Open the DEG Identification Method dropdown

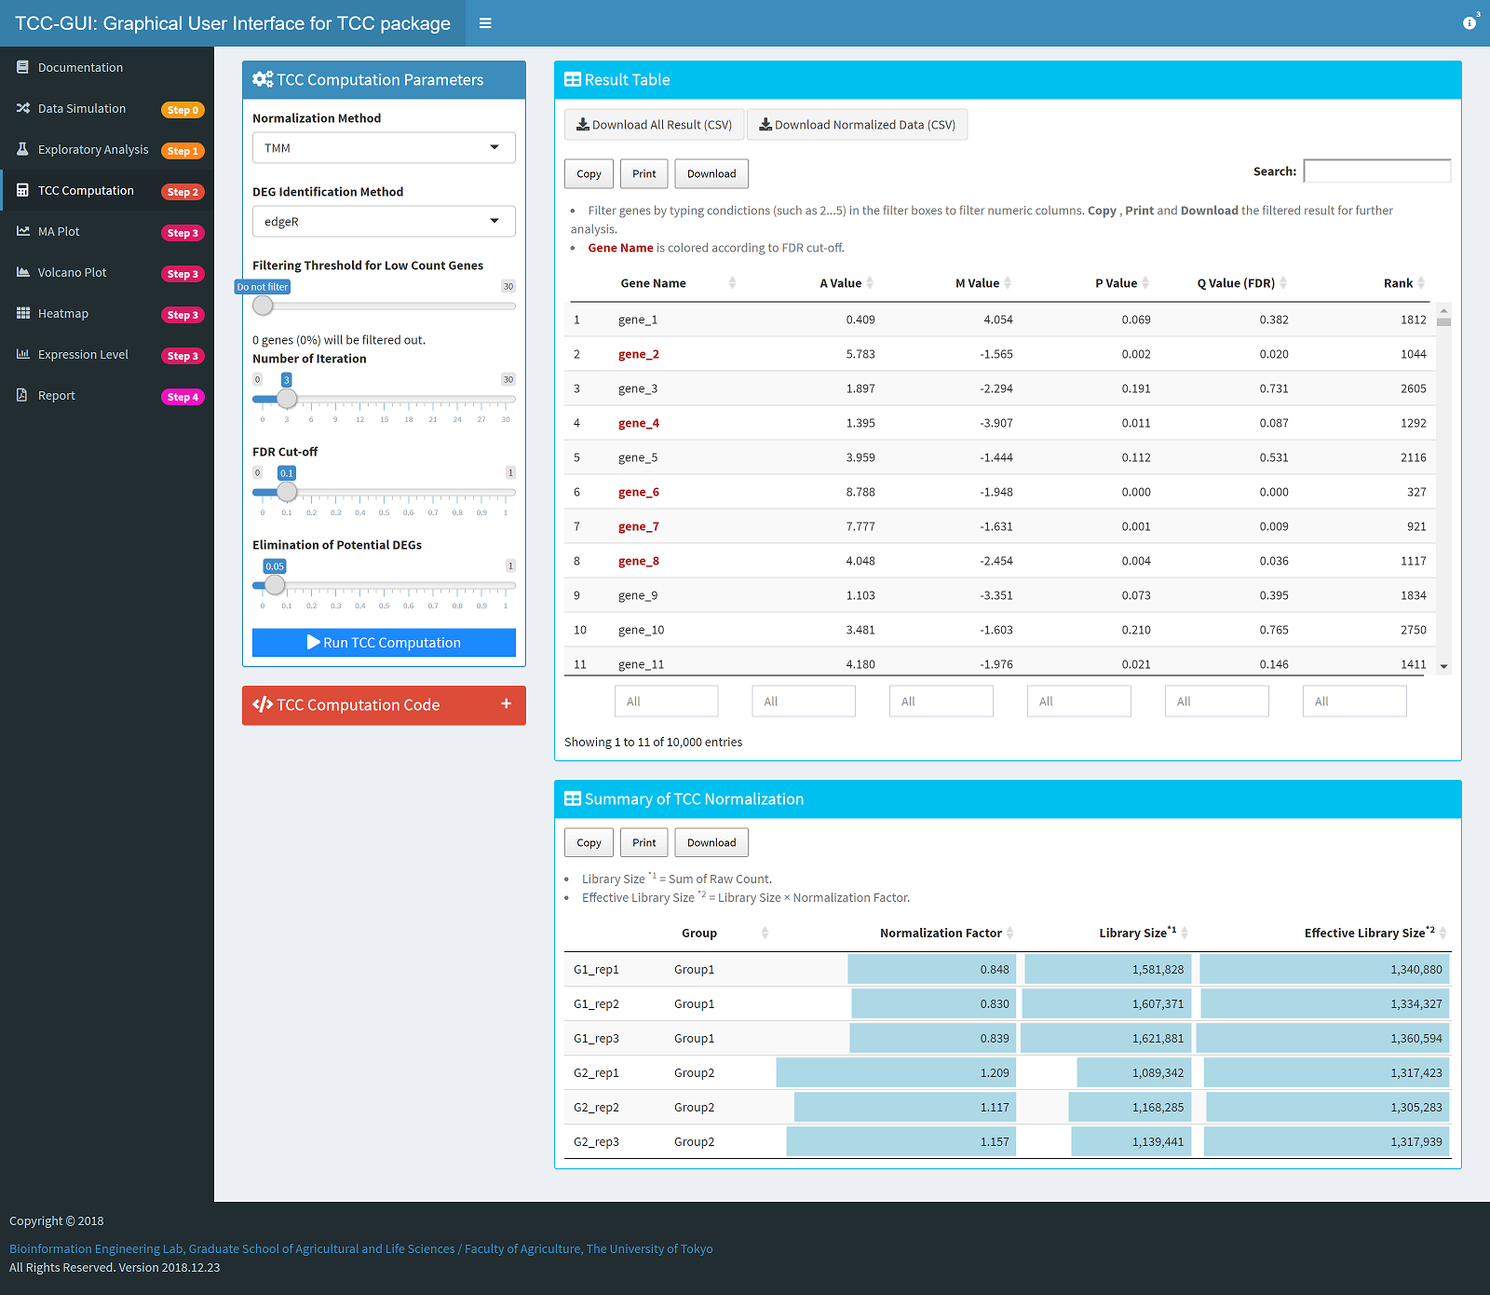tap(384, 222)
